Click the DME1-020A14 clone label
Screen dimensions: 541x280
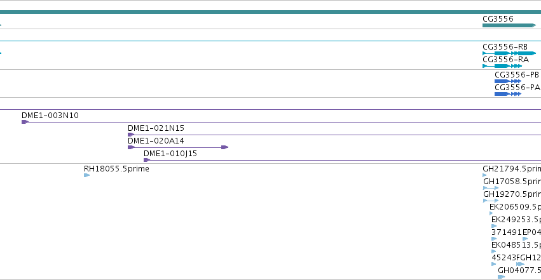pos(156,140)
